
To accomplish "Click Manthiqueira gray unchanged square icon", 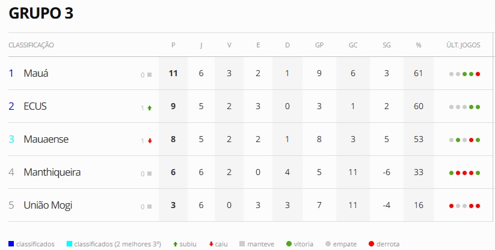I will tap(149, 174).
